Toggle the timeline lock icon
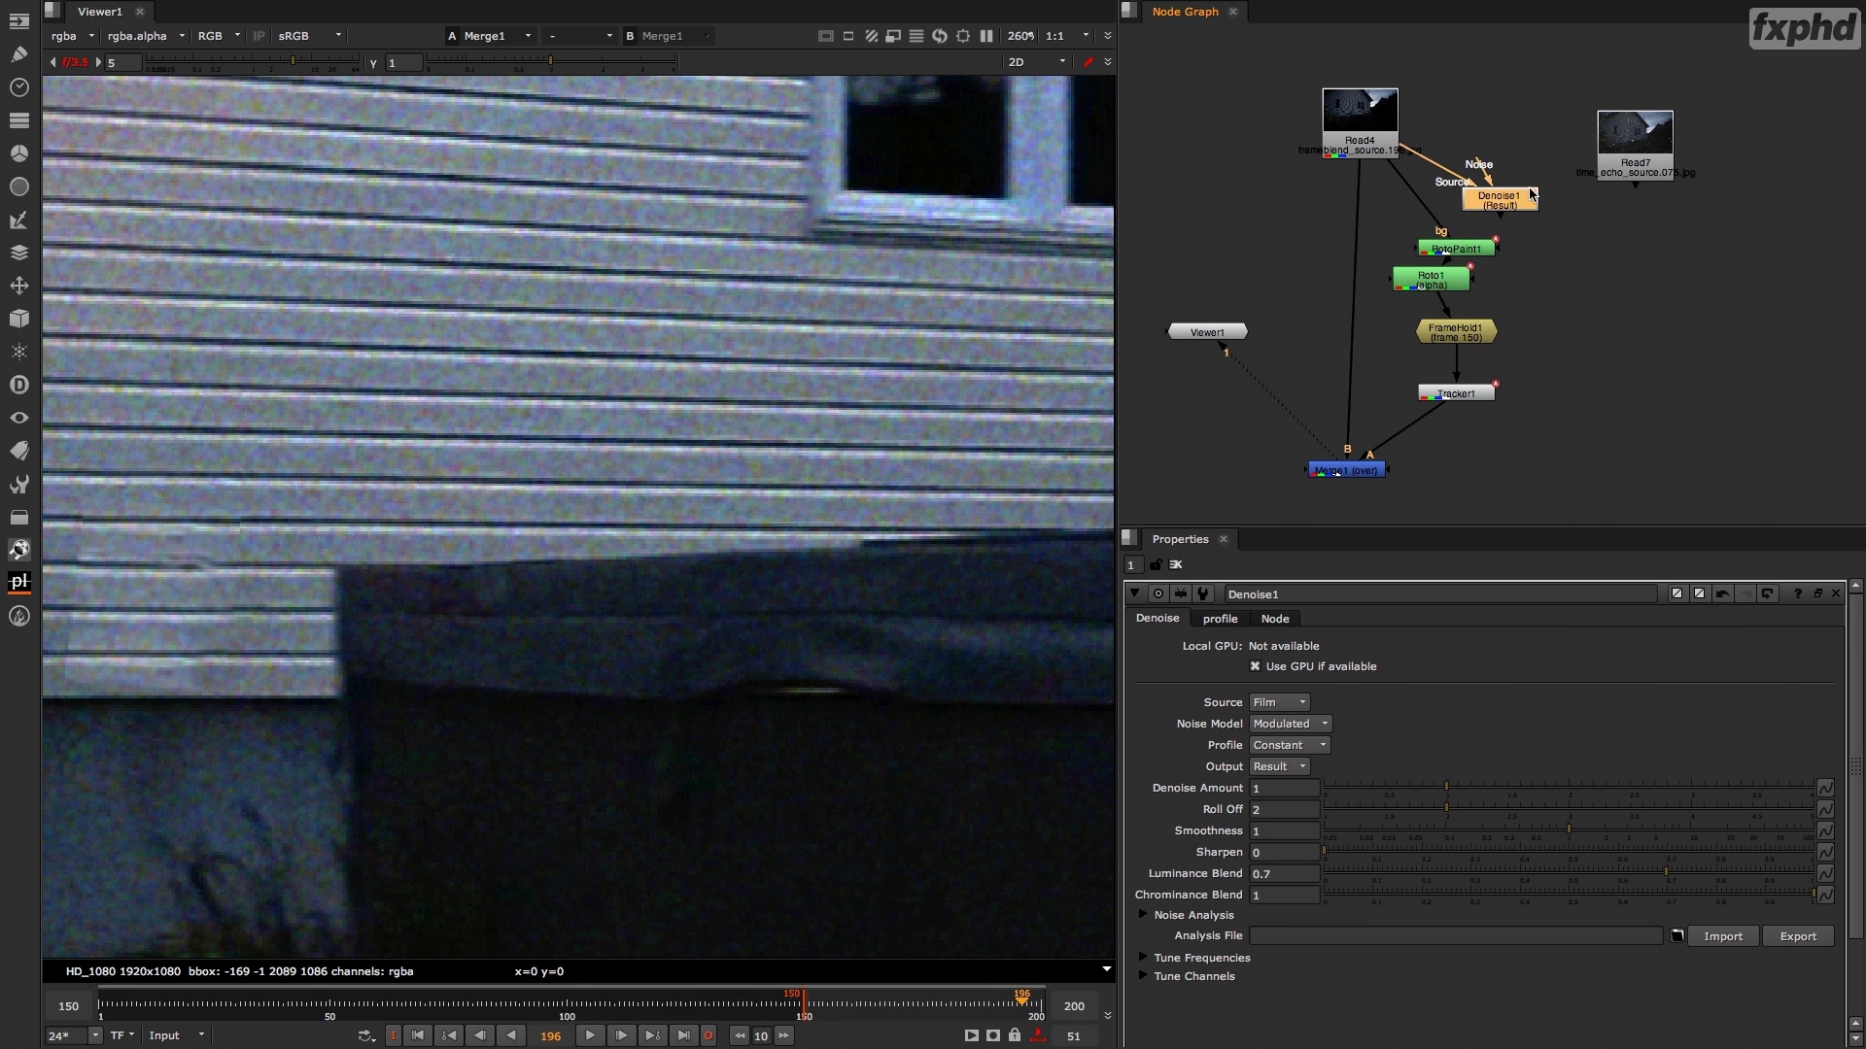Image resolution: width=1866 pixels, height=1049 pixels. click(x=1015, y=1035)
